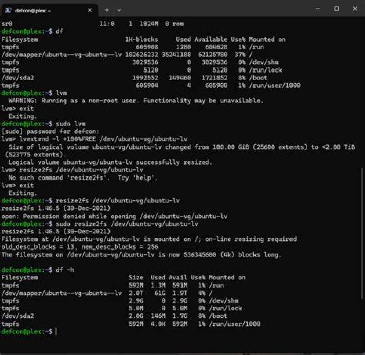Click the '/run/user/1000' mount in first df output

[275, 86]
